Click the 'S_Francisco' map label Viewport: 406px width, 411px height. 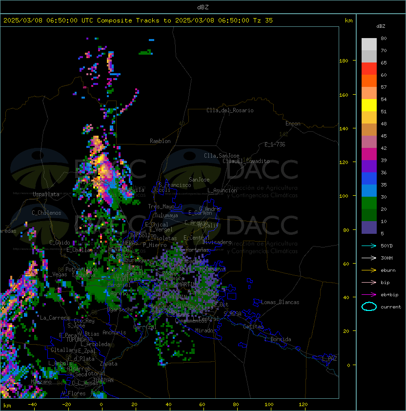[x=175, y=185]
